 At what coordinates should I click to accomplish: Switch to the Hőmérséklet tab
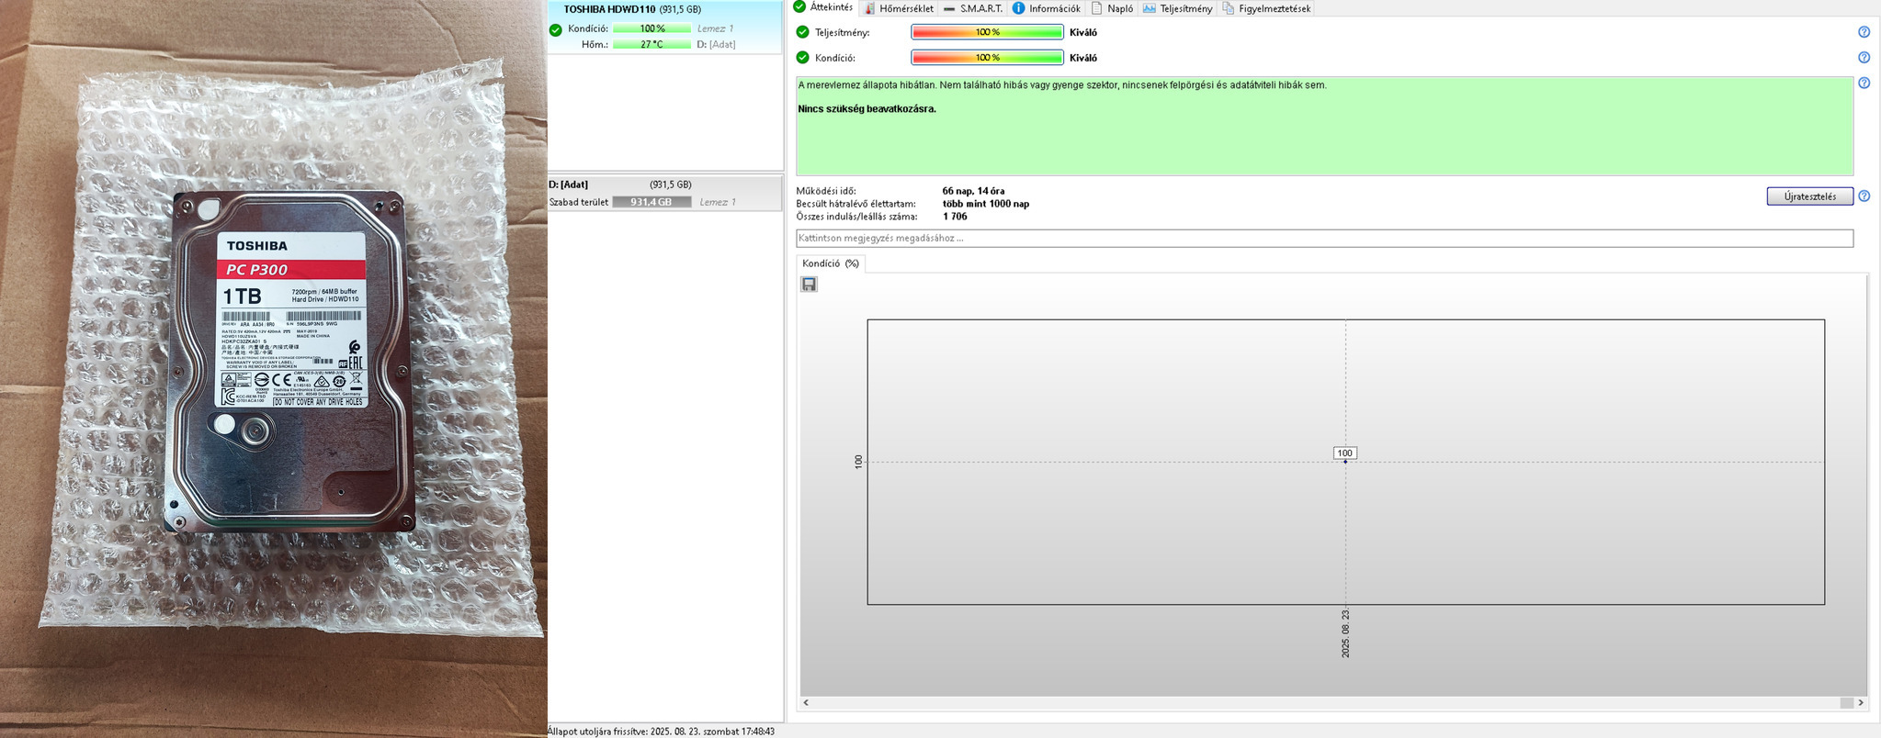point(899,8)
